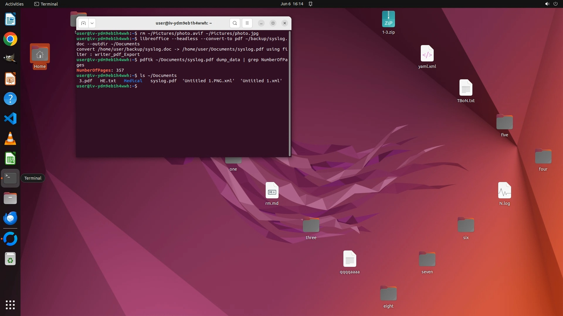Open volume system menu in top bar
Screen dimensions: 563x316
click(x=547, y=4)
